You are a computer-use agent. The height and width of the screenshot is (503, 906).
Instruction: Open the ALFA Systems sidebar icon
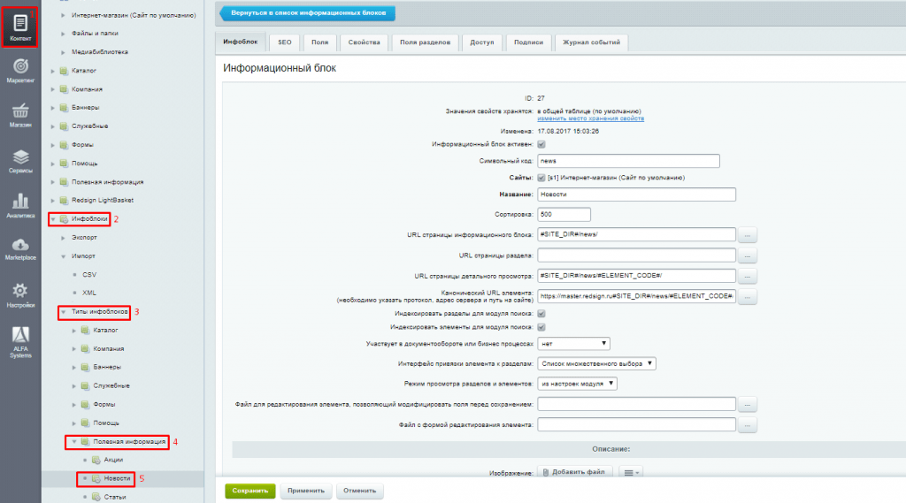(19, 342)
